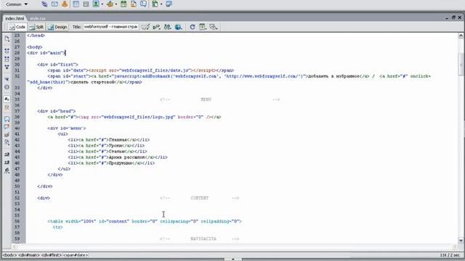Switch to the index.html tab
Screen dimensions: 465x261
click(15, 18)
